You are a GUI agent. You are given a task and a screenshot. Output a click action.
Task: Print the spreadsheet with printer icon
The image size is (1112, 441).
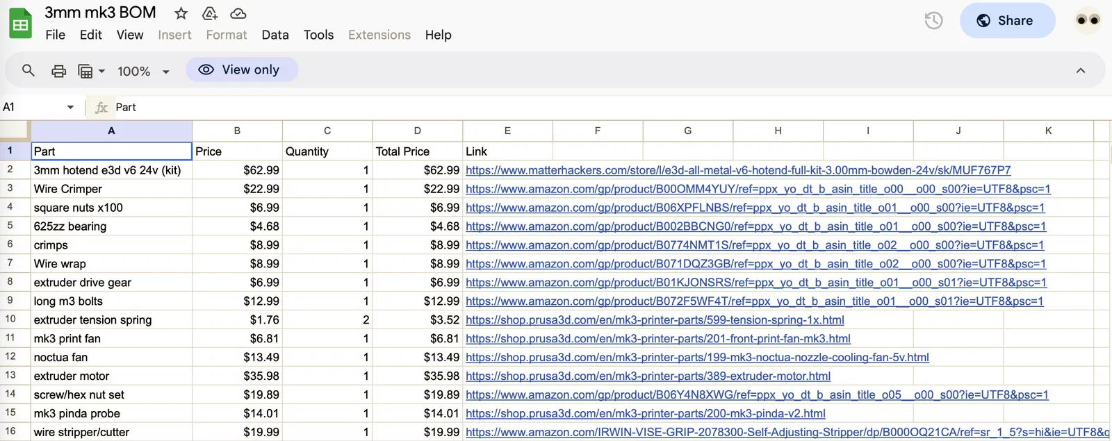59,71
